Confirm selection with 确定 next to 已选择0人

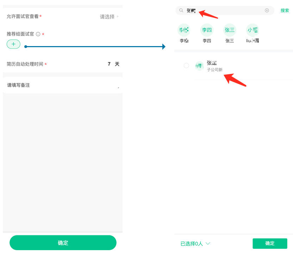[270, 243]
